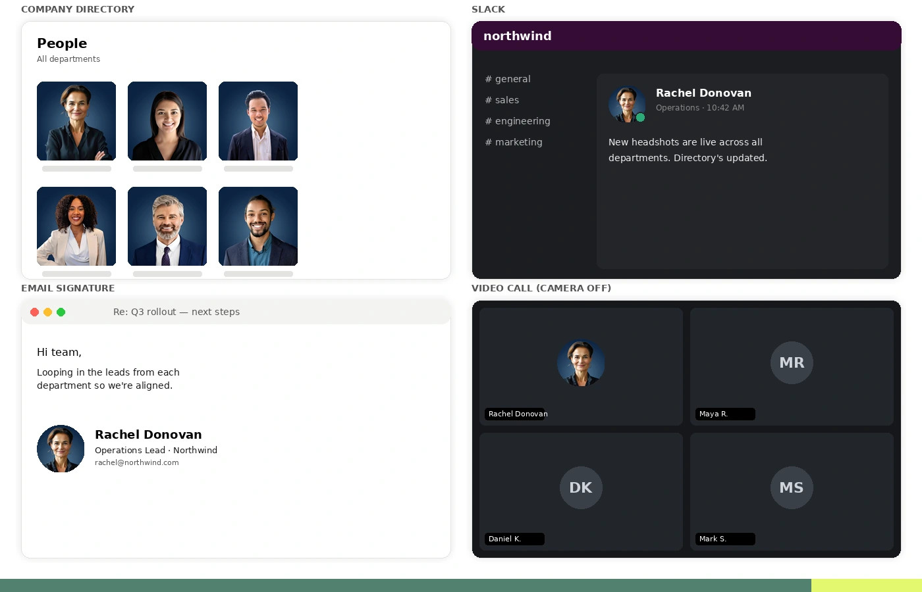Click the Maya R. name label
The width and height of the screenshot is (922, 592).
(726, 414)
